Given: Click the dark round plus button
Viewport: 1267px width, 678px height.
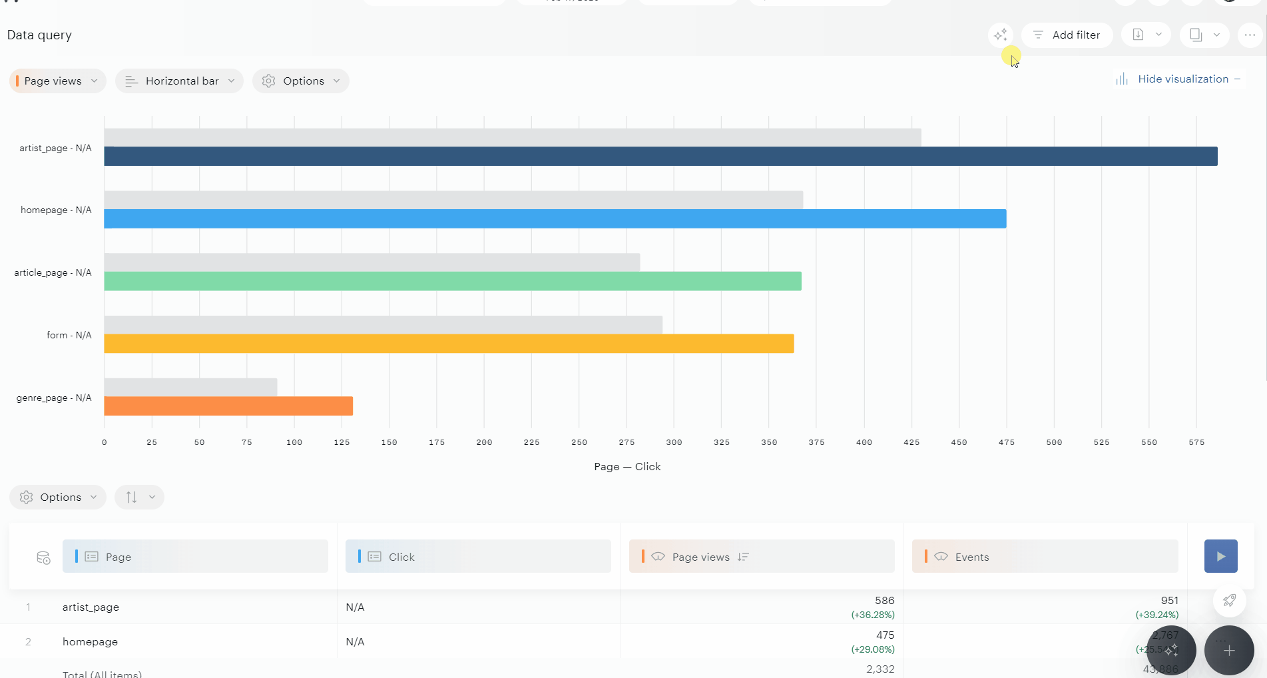Looking at the screenshot, I should pos(1228,650).
